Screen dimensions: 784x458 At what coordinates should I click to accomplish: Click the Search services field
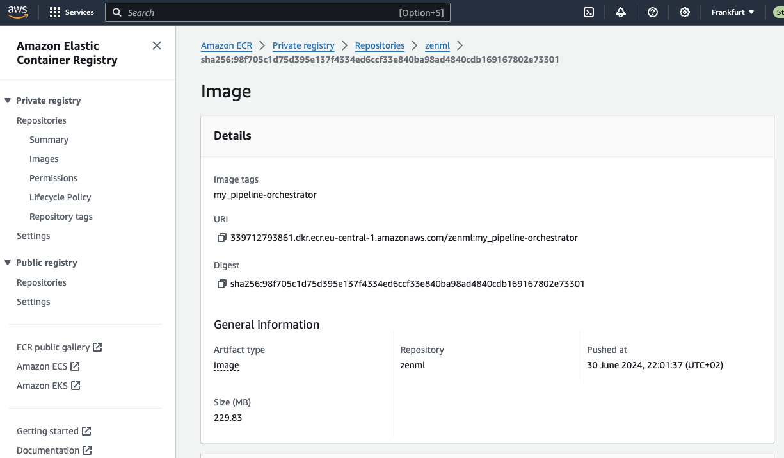pyautogui.click(x=278, y=12)
